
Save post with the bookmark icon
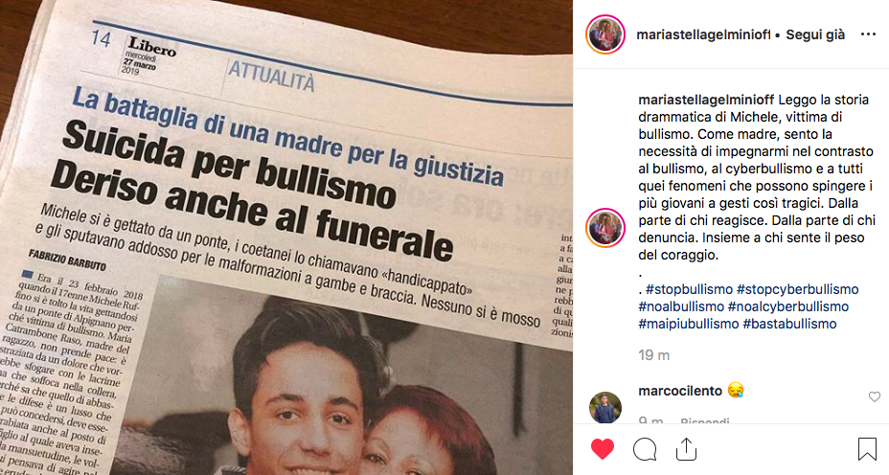(x=867, y=449)
